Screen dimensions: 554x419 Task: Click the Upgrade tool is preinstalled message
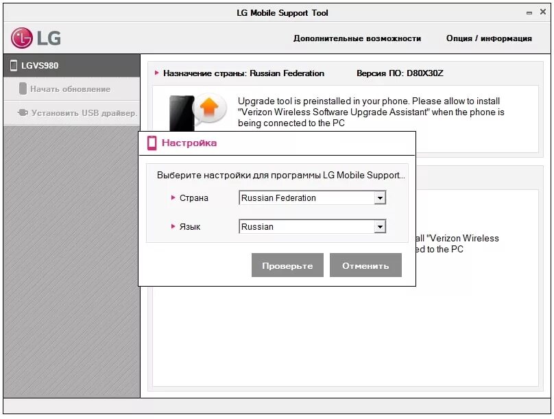click(371, 112)
